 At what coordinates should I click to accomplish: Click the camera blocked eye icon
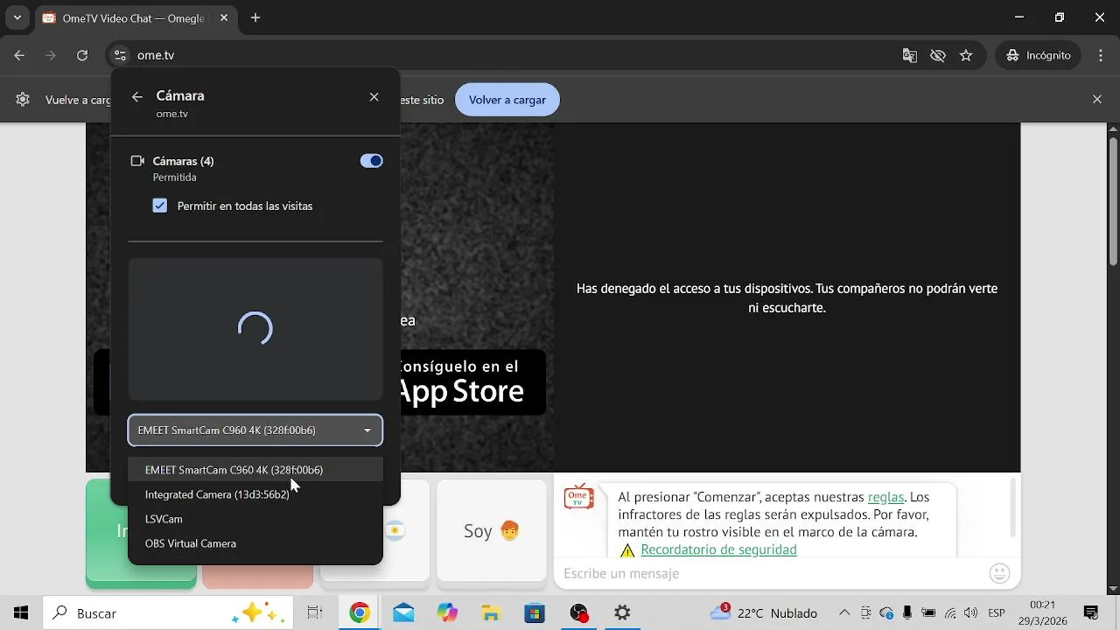tap(938, 55)
